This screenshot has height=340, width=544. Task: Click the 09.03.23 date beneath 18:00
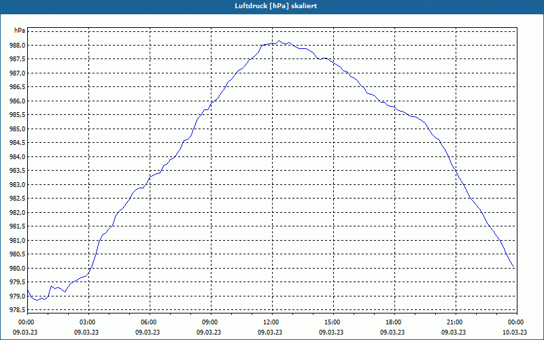pos(392,333)
